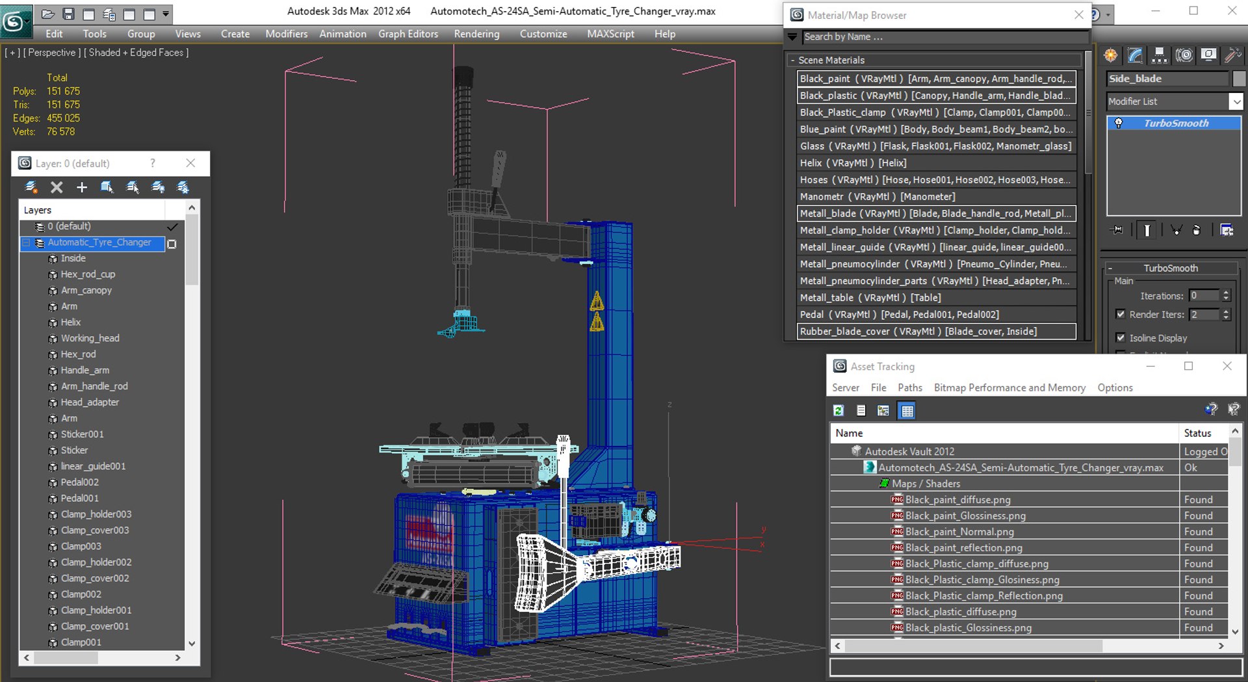Click Refresh icon in Asset Tracking toolbar
Viewport: 1248px width, 682px height.
[x=838, y=410]
